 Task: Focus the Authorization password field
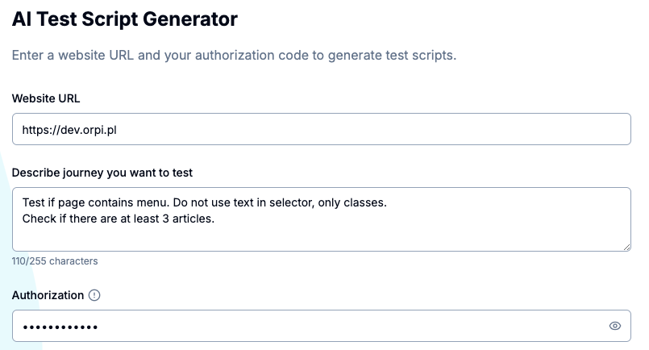(322, 326)
